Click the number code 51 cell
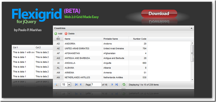Viewport: 216px width, 102px height. click(x=138, y=73)
